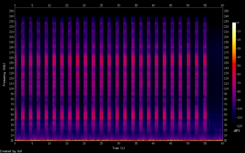The image size is (245, 153).
Task: Click the "Created by SoX" text
Action: coord(11,151)
